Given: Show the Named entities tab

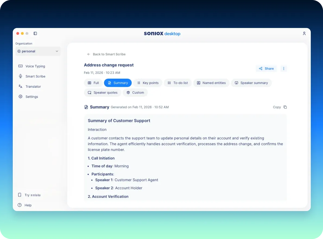Looking at the screenshot, I should click(211, 83).
